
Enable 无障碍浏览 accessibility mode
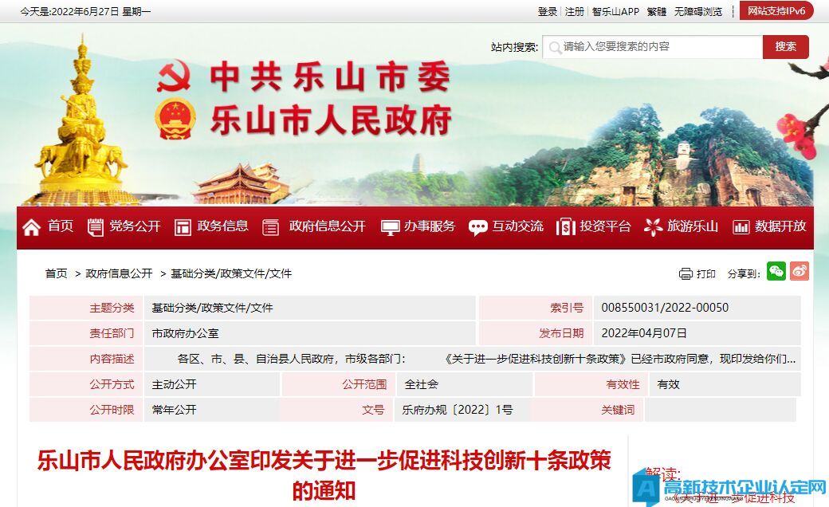point(698,12)
